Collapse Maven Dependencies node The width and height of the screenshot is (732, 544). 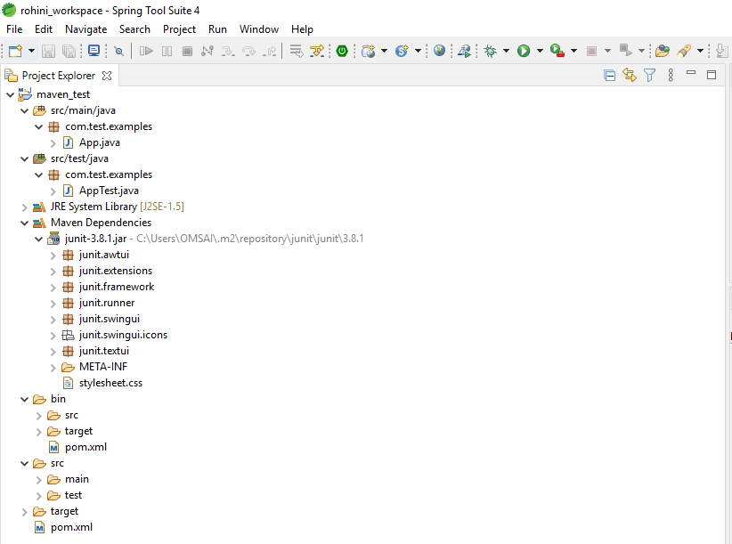(25, 223)
